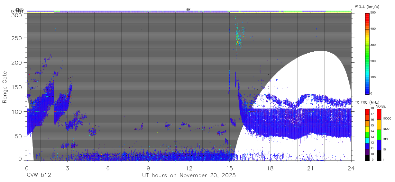This screenshot has width=395, height=182.
Task: Click the 6 tick on the UT hours axis
Action: (108, 168)
